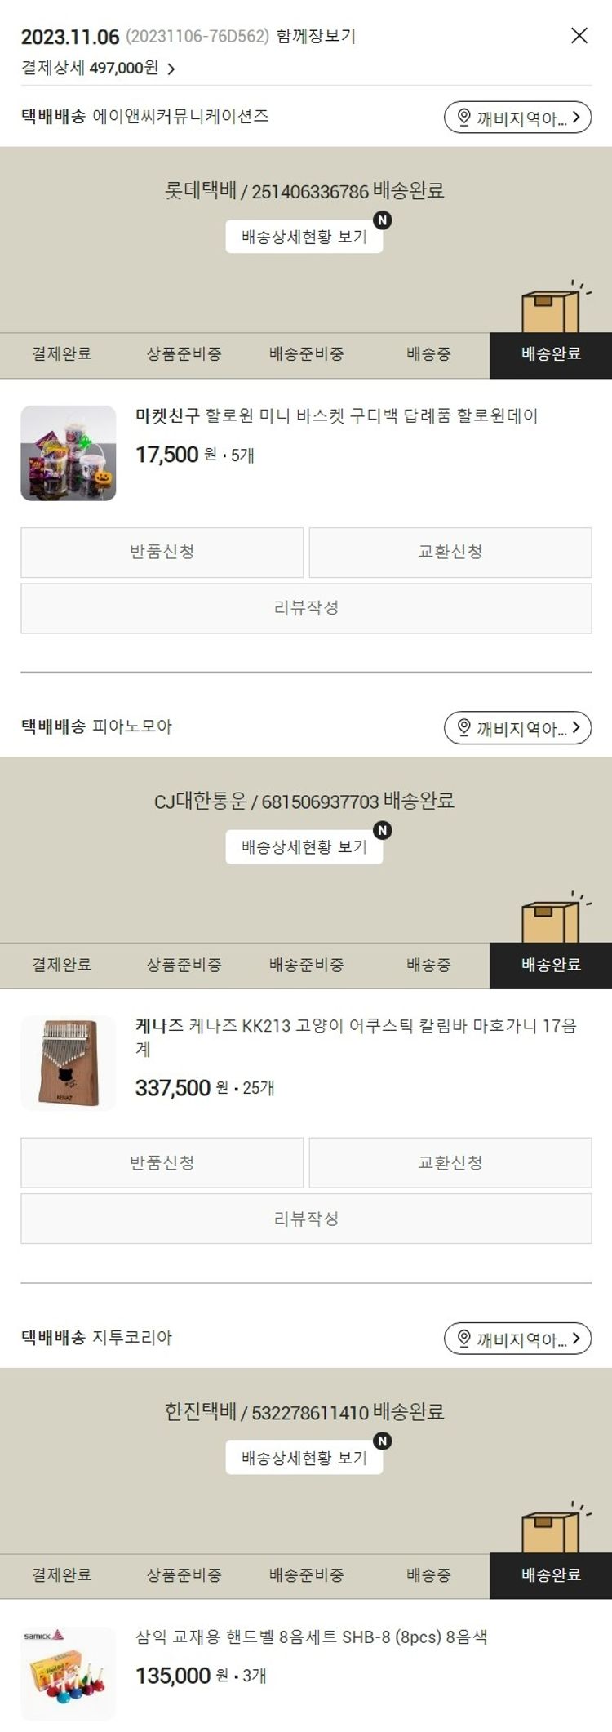Viewport: 612px width, 1732px height.
Task: Open location pill for 에이앤씨커뮤니케이션즈 seller
Action: 517,118
